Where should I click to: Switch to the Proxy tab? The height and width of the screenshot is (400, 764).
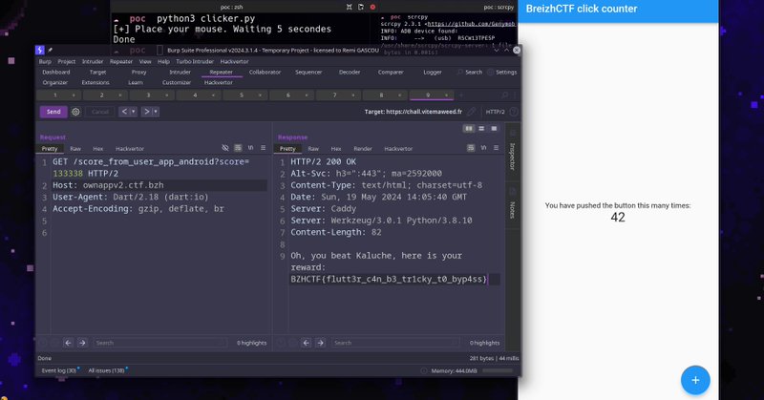click(x=138, y=73)
